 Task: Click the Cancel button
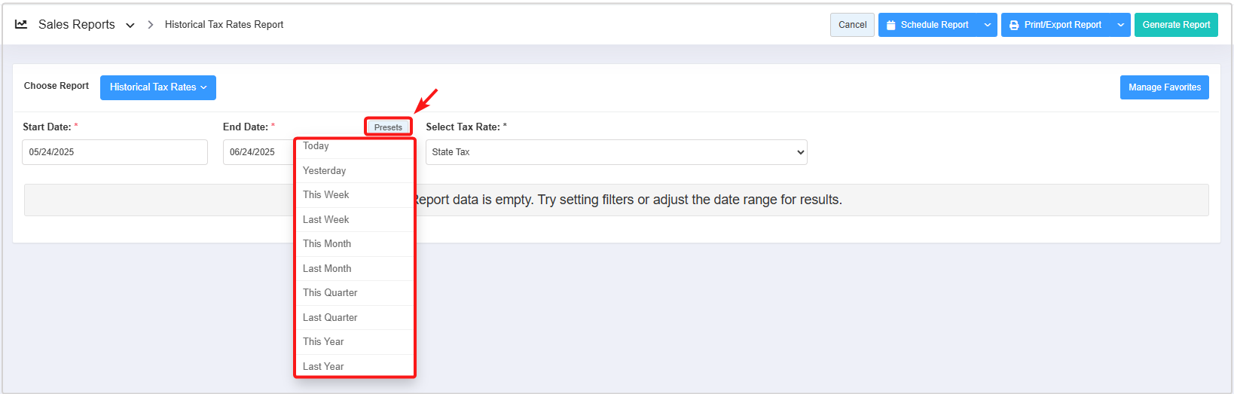point(852,25)
